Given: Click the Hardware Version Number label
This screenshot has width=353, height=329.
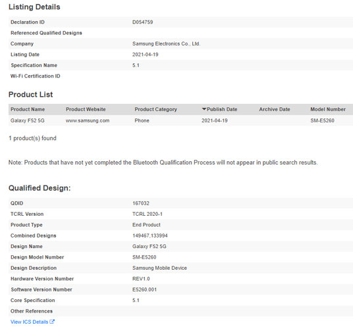Looking at the screenshot, I should click(x=42, y=279).
